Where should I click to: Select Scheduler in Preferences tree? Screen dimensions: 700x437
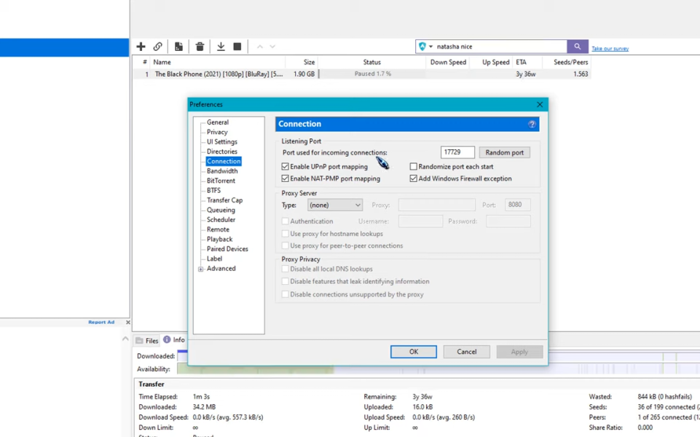[221, 220]
